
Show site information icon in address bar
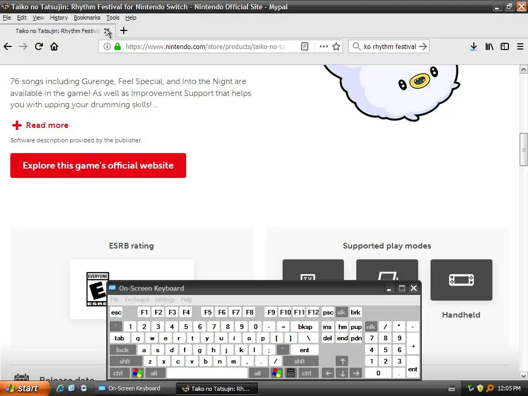point(107,46)
